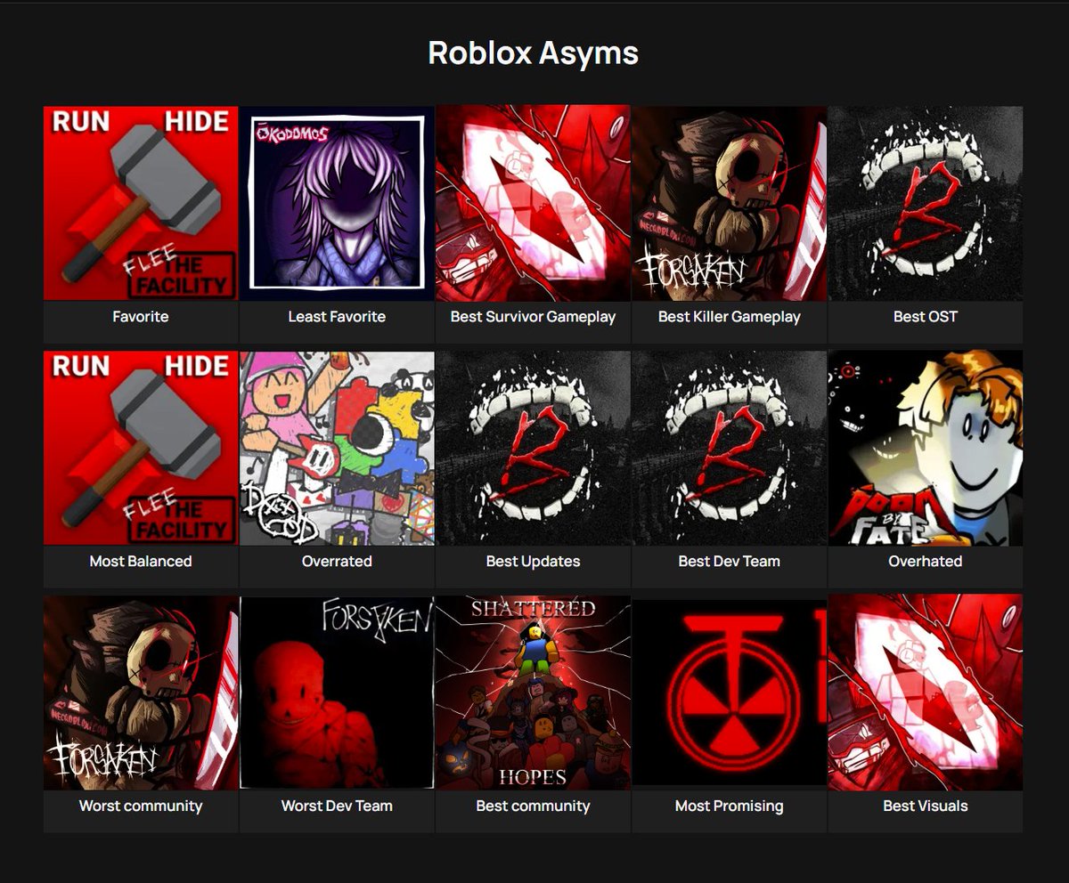The image size is (1069, 883).
Task: Select the red R image above Best Updates
Action: pyautogui.click(x=533, y=448)
